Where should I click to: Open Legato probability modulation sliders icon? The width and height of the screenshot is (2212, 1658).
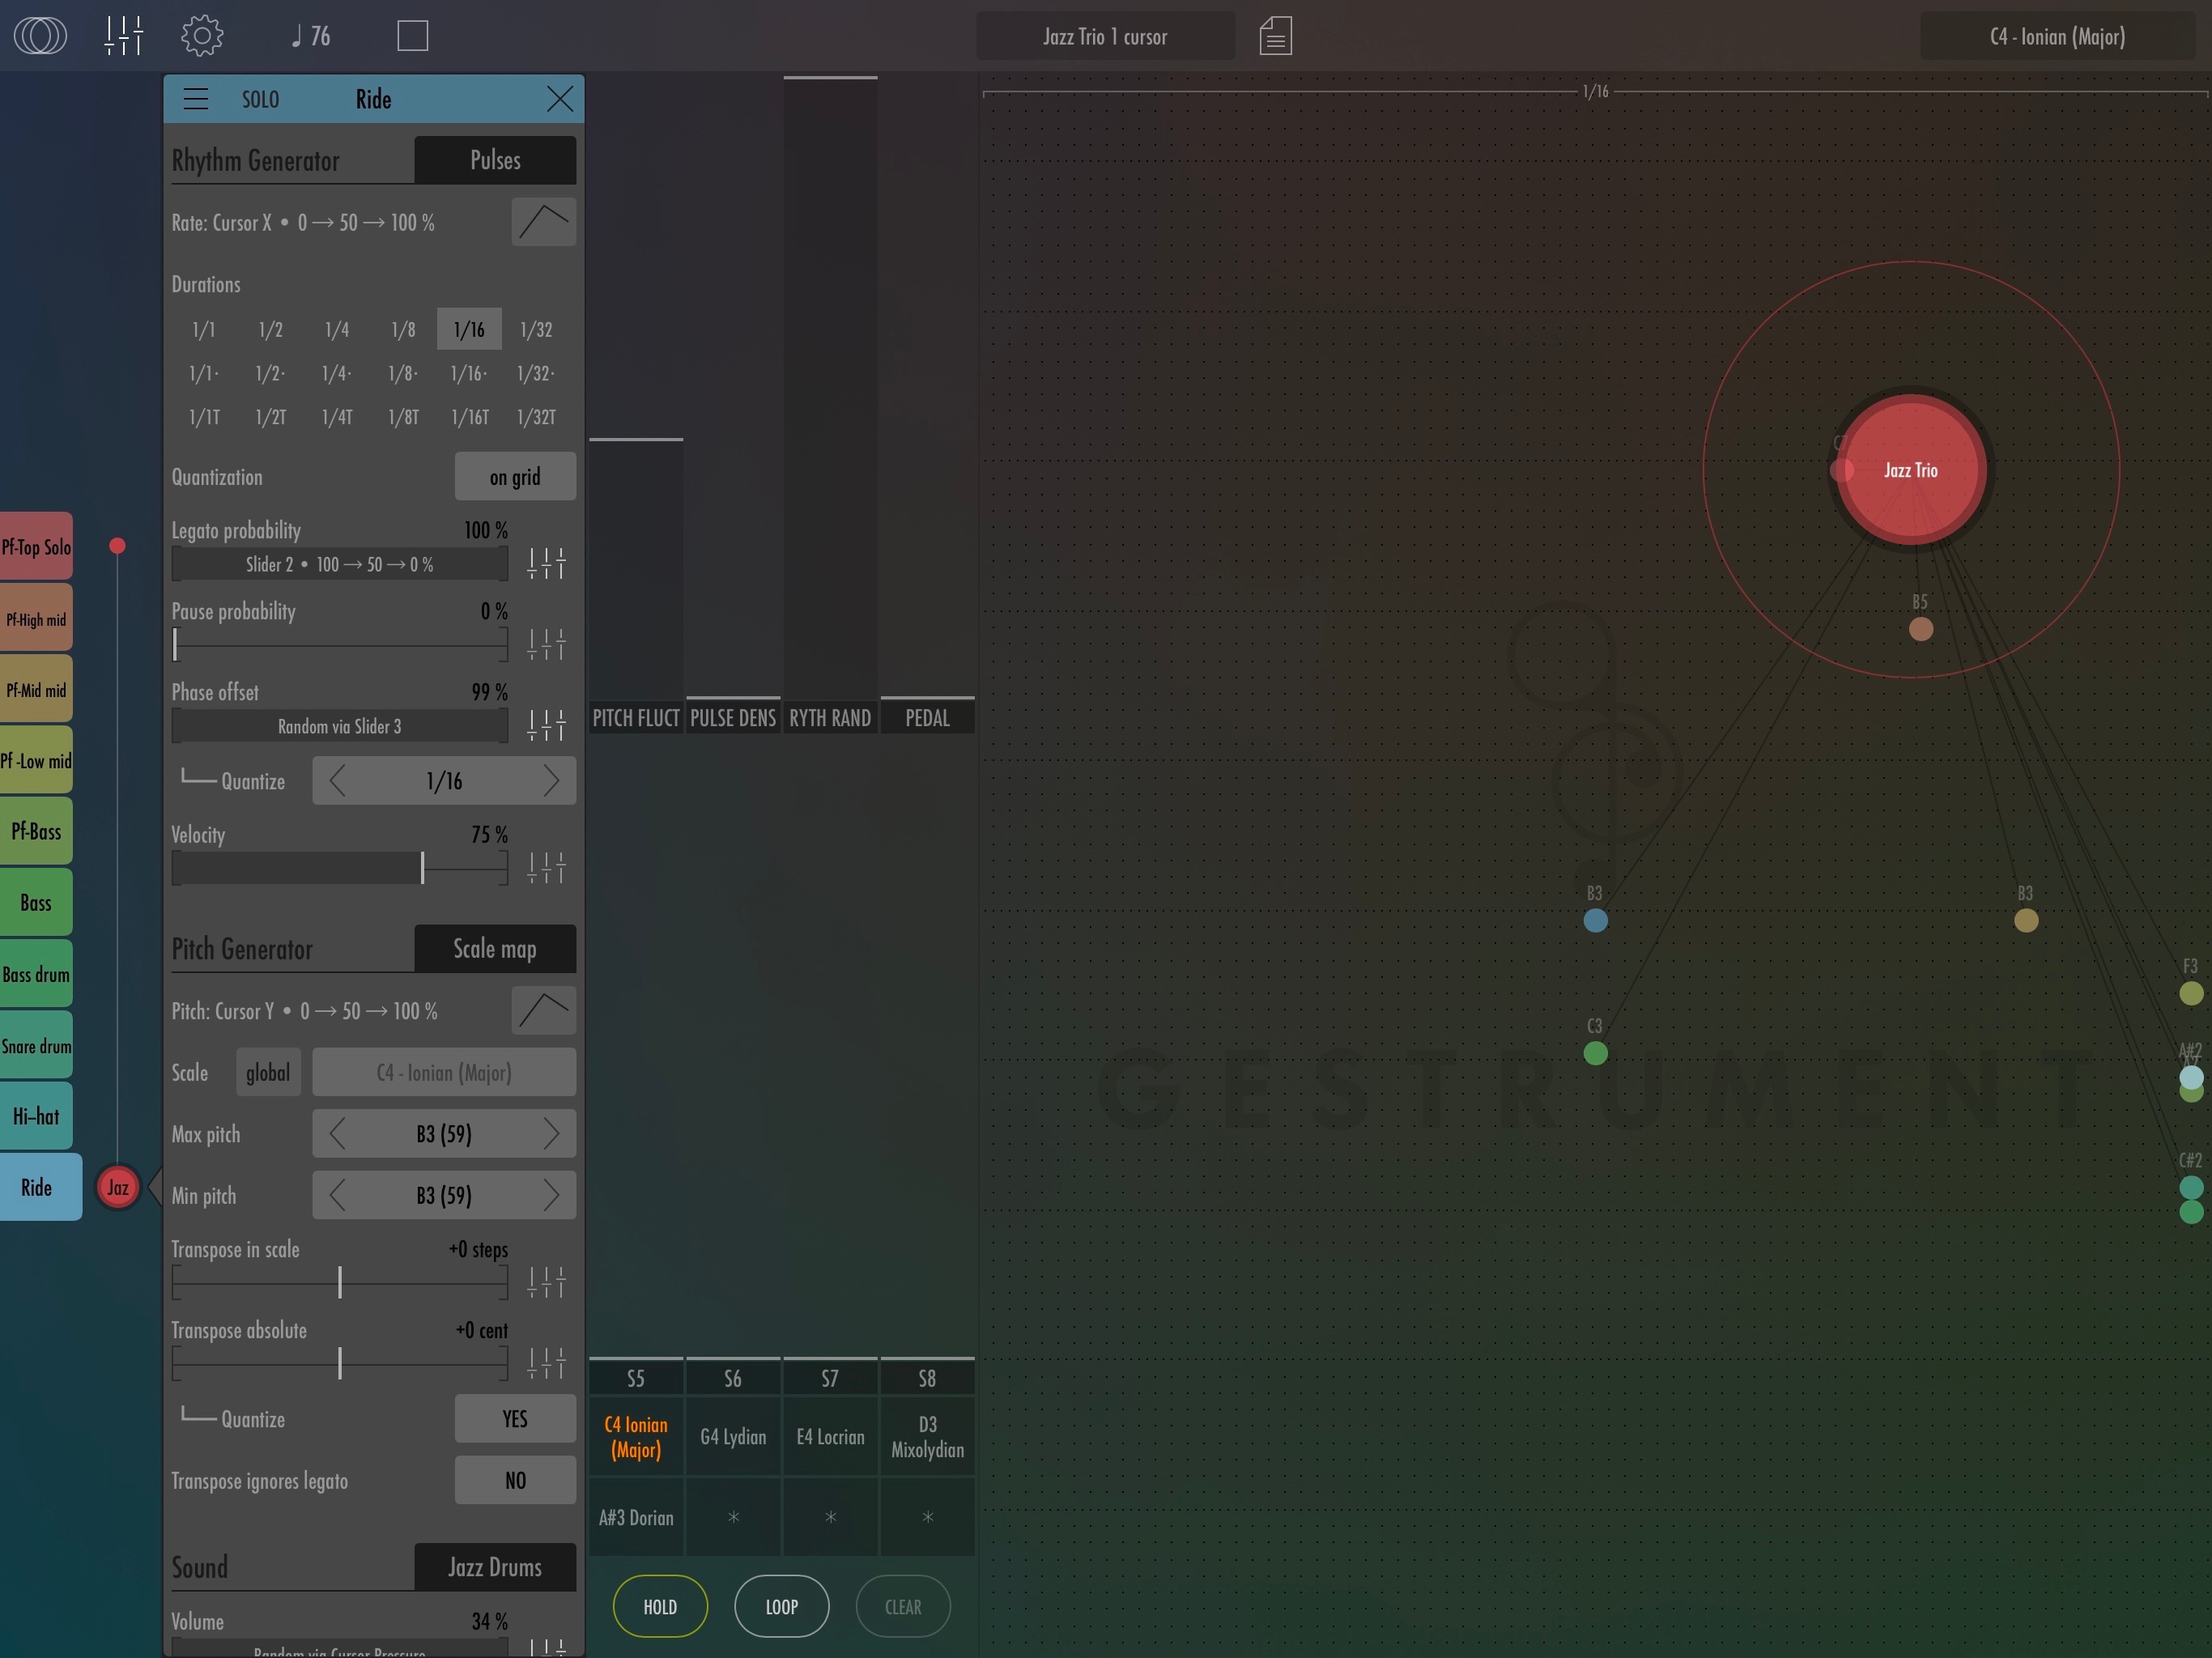coord(546,564)
